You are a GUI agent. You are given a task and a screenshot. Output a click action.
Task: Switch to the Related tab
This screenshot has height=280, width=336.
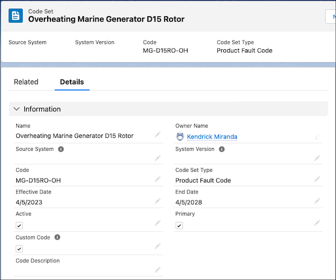[26, 82]
